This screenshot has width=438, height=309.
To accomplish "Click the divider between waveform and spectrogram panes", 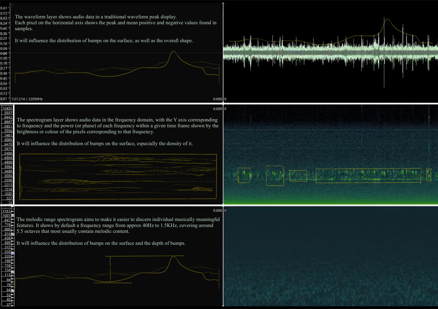I will (x=219, y=103).
